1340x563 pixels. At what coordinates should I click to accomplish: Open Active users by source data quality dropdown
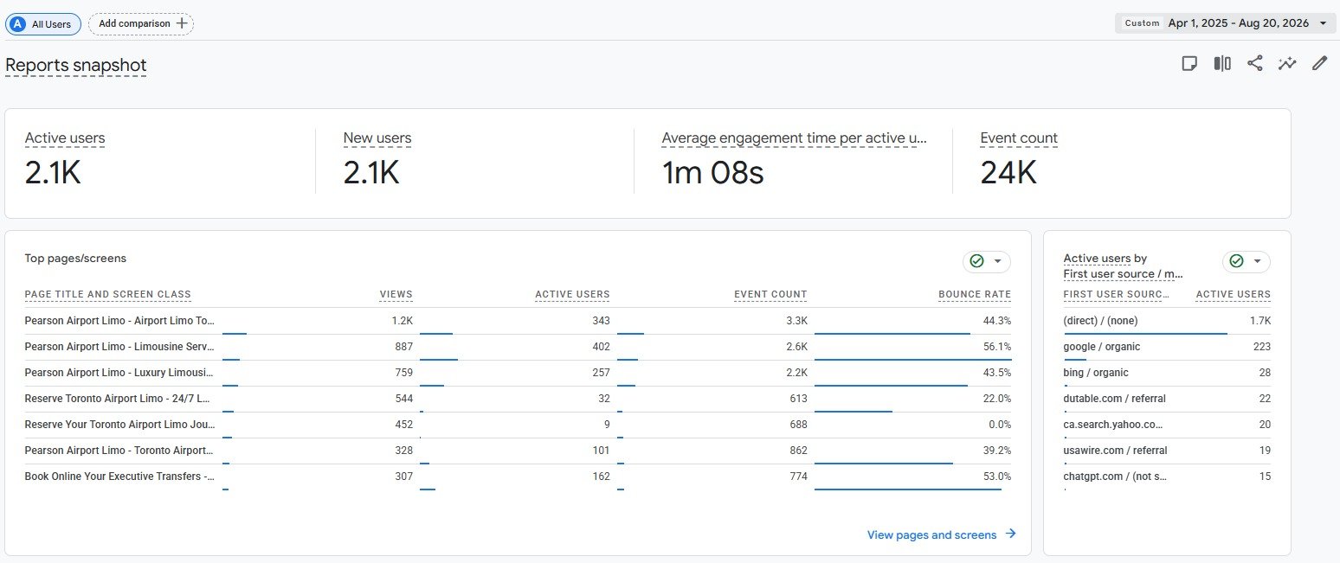tap(1247, 261)
